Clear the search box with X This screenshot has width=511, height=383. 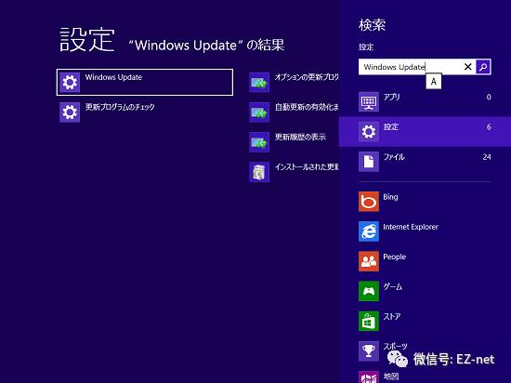pyautogui.click(x=467, y=67)
